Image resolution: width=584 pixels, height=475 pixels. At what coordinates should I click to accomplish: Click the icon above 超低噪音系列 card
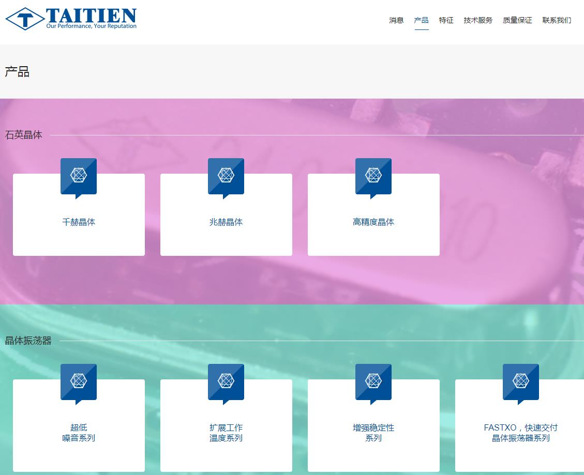79,381
